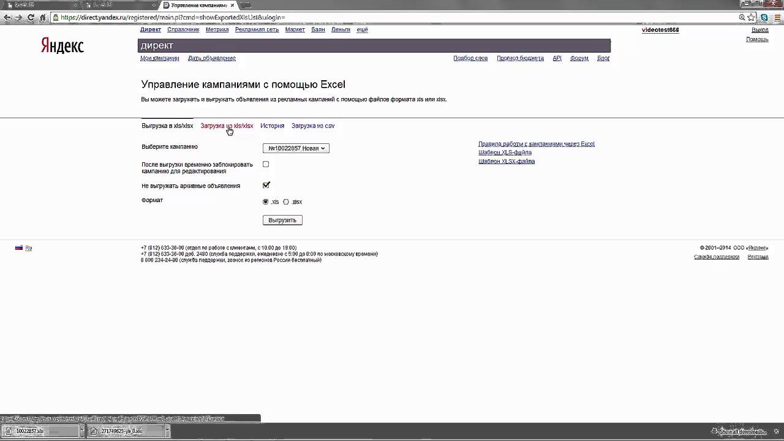Open the Помощь link
Viewport: 784px width, 441px height.
[757, 39]
